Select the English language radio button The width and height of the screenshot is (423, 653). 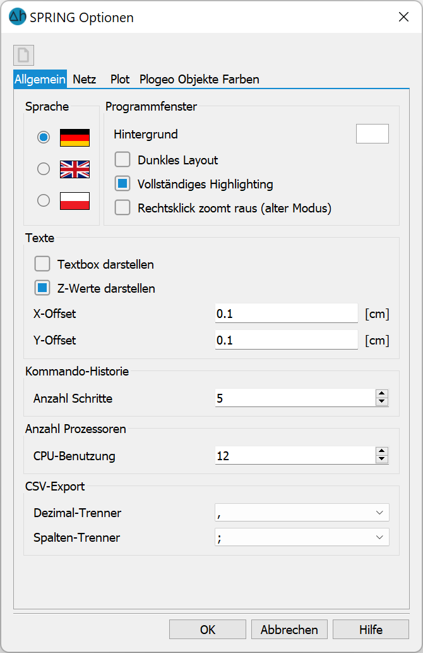coord(44,169)
